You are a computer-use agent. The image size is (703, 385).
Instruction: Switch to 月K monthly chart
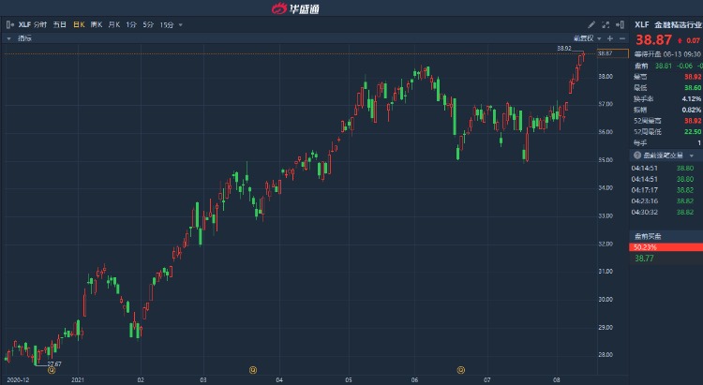(x=113, y=24)
